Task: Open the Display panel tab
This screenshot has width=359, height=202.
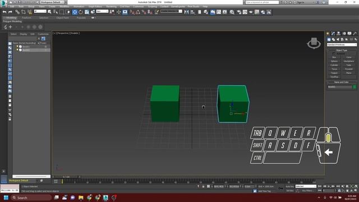Action: click(349, 34)
